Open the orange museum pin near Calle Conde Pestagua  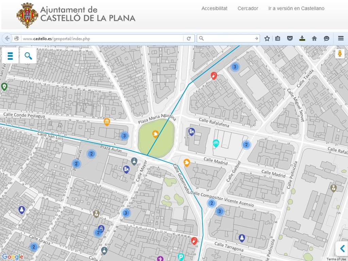click(x=107, y=121)
